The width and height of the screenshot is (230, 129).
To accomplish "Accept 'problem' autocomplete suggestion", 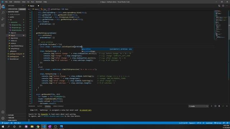I will click(107, 49).
